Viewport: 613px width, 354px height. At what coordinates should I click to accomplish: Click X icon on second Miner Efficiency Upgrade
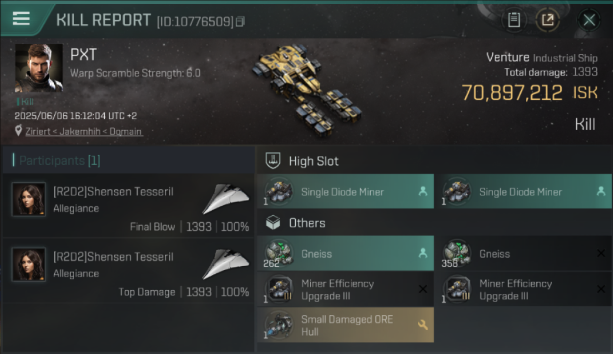601,289
